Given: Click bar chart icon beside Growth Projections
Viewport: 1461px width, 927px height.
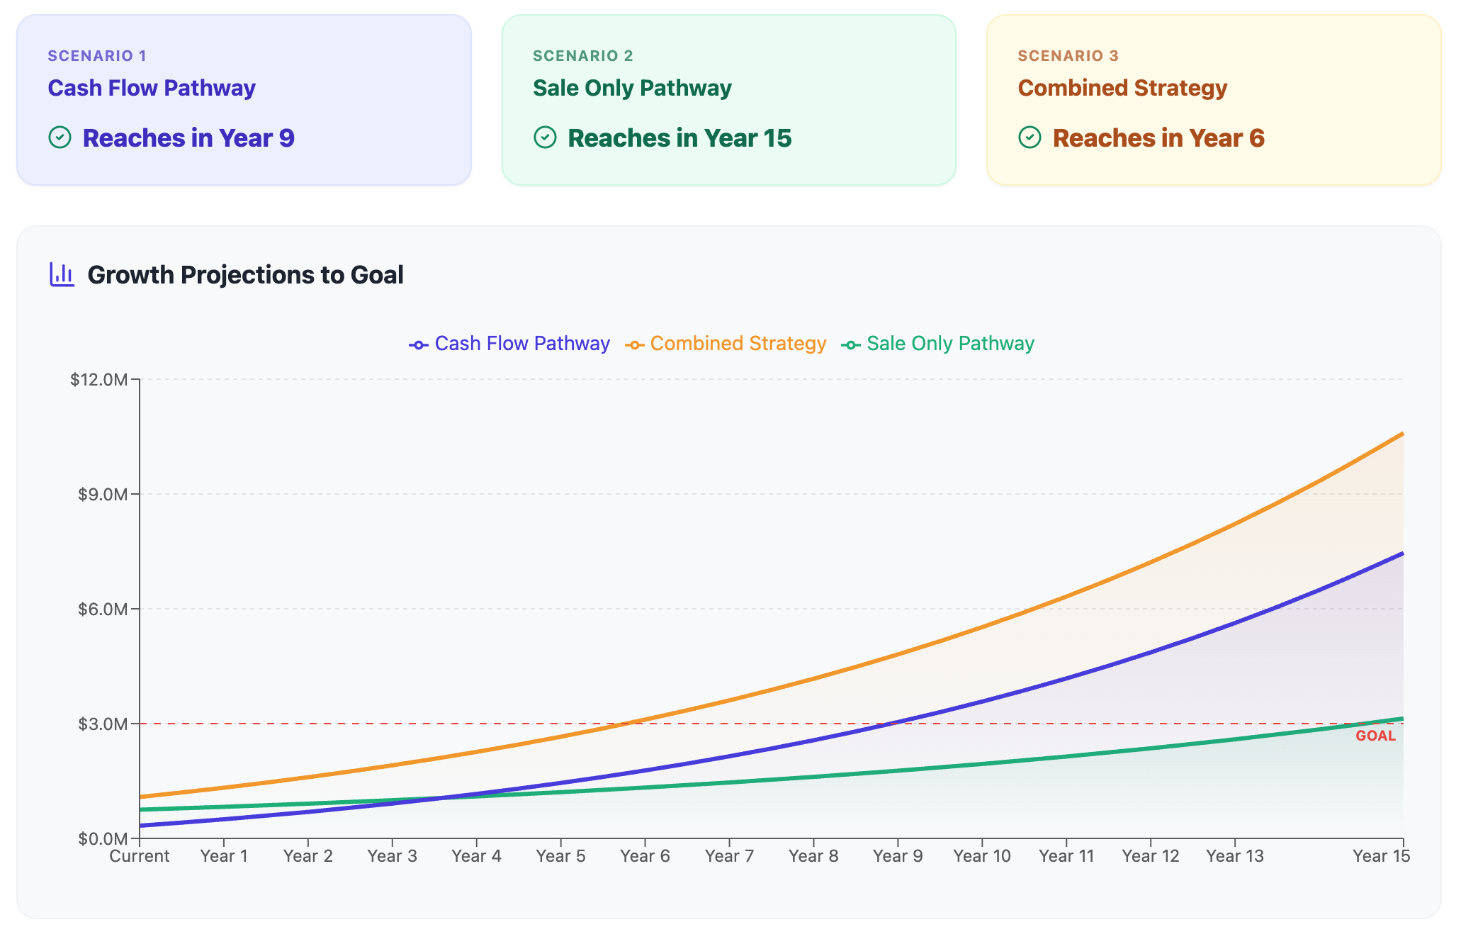Looking at the screenshot, I should tap(62, 274).
